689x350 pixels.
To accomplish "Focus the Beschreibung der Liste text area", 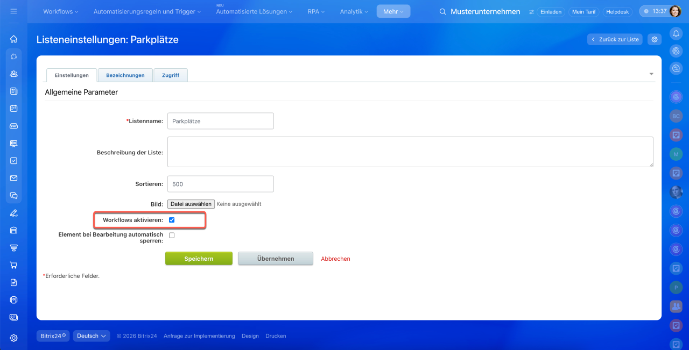I will pos(410,152).
